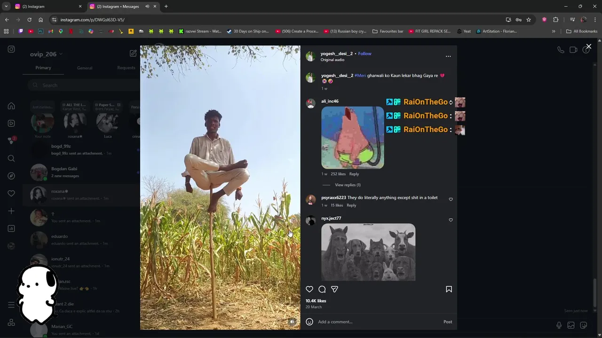This screenshot has height=338, width=602.
Task: Open Messages icon in sidebar
Action: (x=11, y=140)
